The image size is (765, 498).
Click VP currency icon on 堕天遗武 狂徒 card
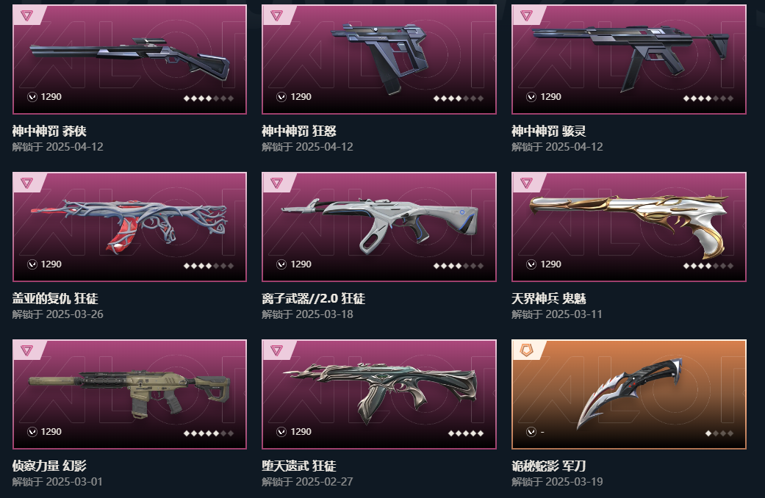(281, 432)
